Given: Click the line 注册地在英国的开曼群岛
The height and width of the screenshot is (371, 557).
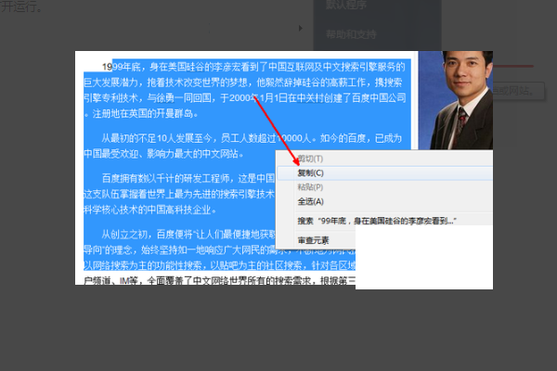Looking at the screenshot, I should click(x=143, y=113).
